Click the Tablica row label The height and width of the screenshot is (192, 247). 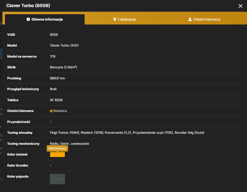point(13,100)
